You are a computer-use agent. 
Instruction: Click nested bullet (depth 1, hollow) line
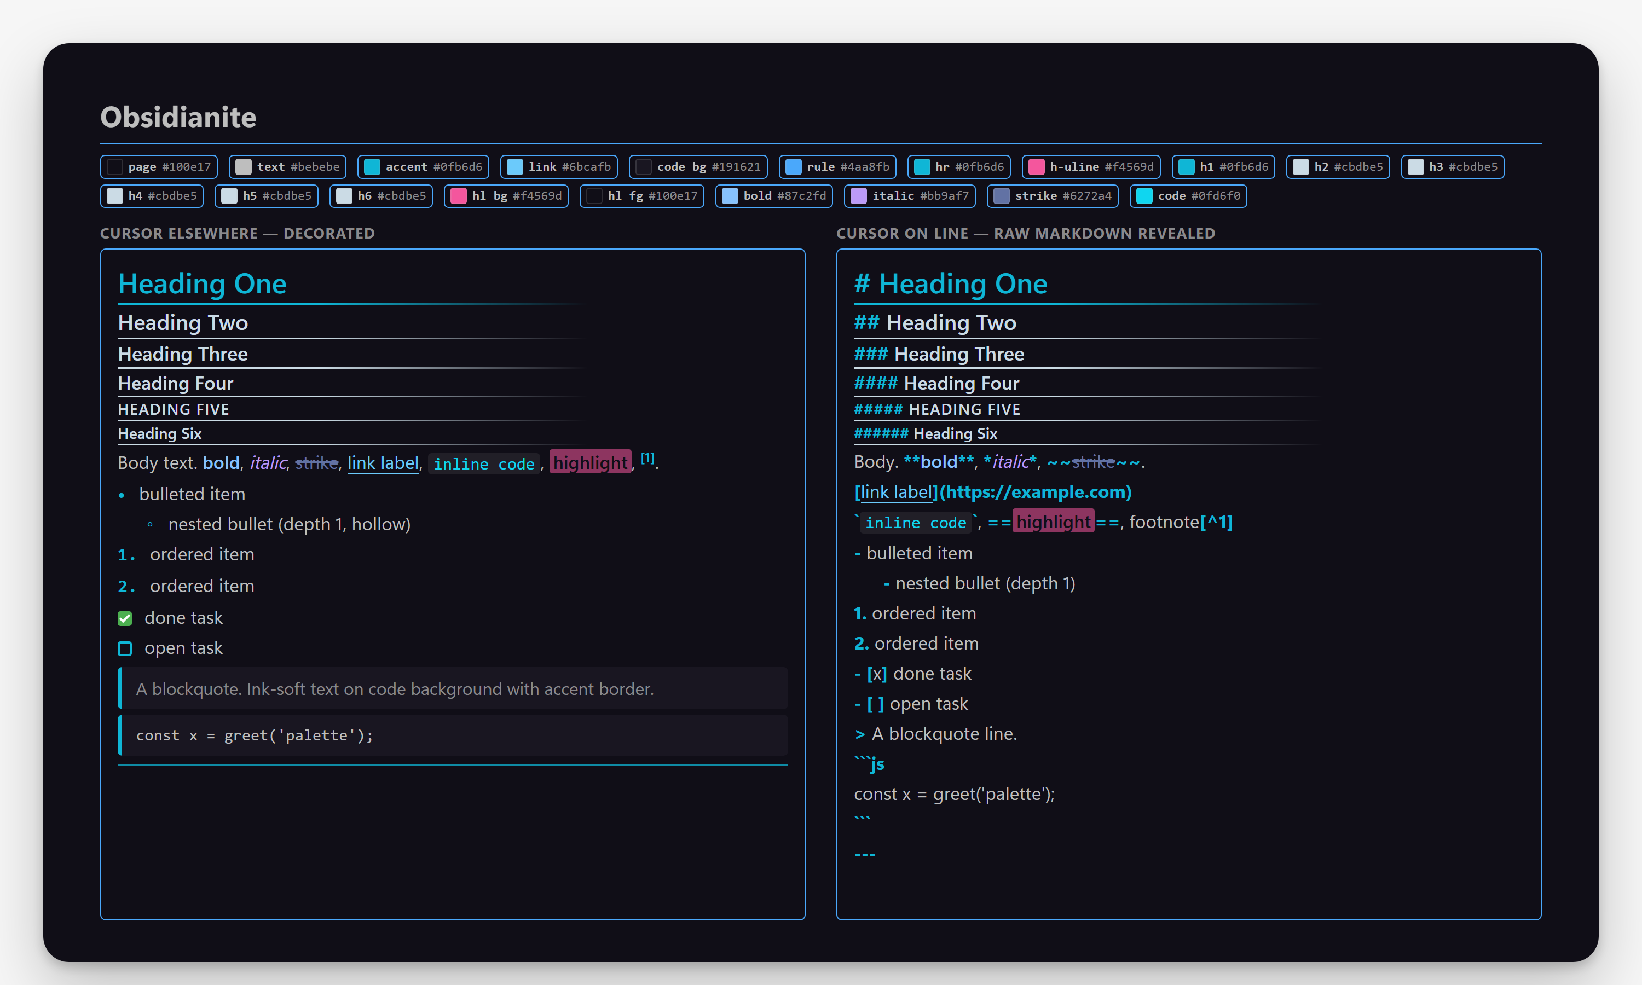pyautogui.click(x=290, y=524)
